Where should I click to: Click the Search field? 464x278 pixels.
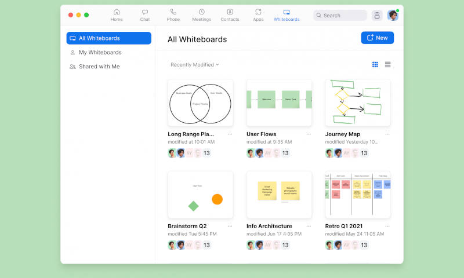click(x=340, y=16)
